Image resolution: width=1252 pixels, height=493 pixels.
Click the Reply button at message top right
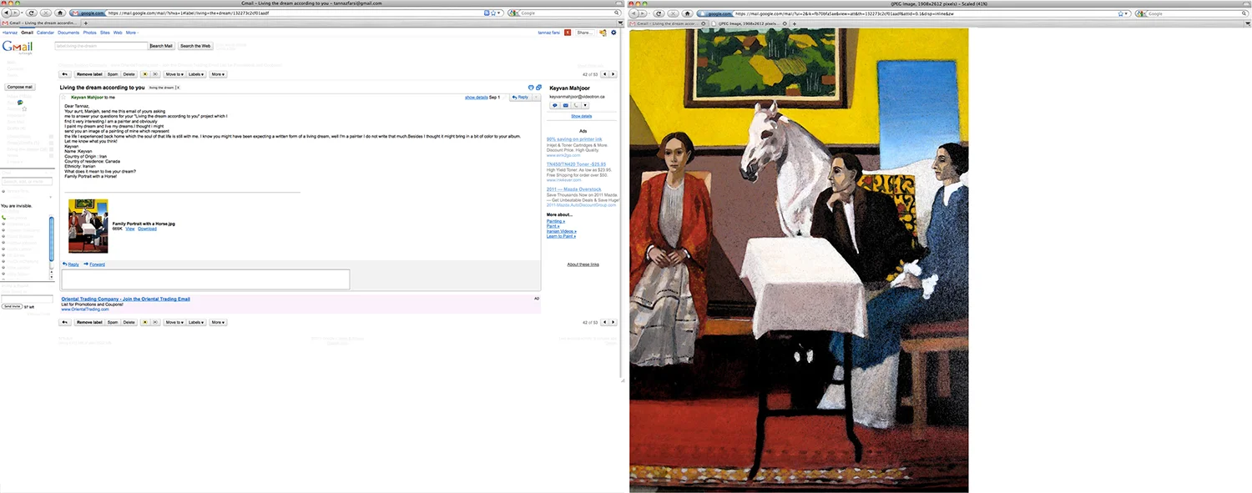pos(520,98)
